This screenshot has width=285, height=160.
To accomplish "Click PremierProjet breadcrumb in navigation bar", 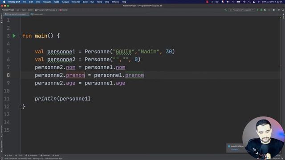I will point(8,10).
